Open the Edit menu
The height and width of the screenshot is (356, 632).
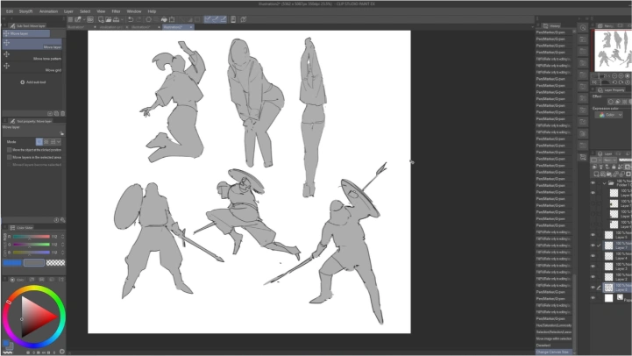pyautogui.click(x=10, y=11)
